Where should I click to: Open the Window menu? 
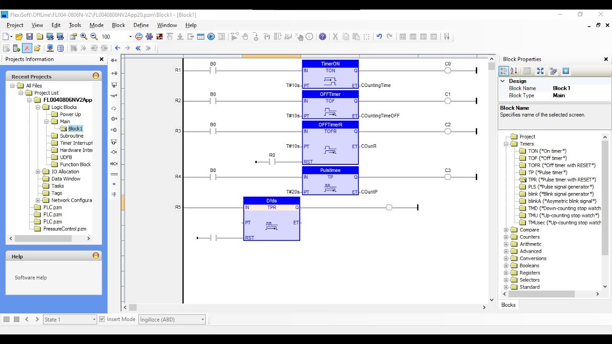pos(167,25)
